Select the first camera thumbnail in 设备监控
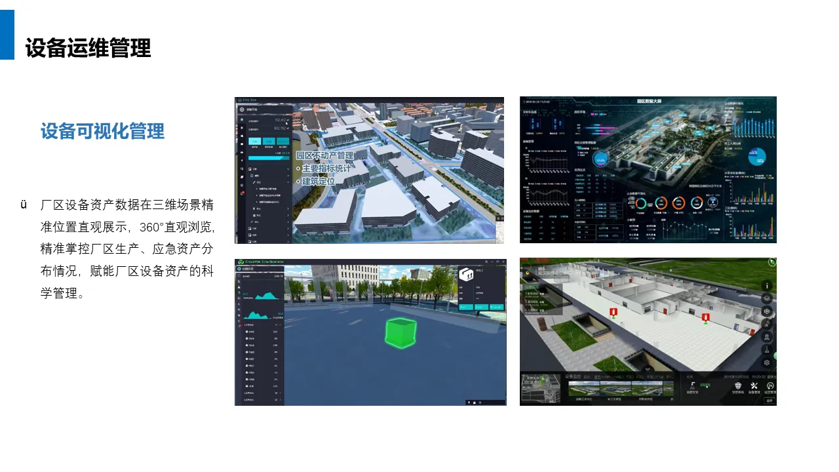This screenshot has width=839, height=472. coord(585,388)
